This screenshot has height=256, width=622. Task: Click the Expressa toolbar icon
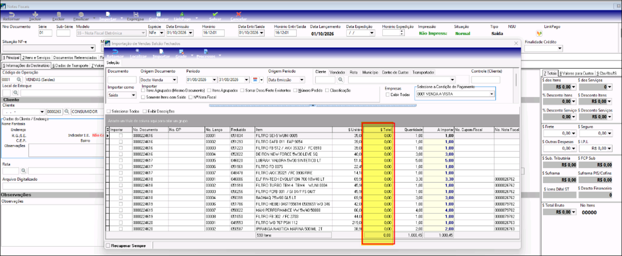135,17
